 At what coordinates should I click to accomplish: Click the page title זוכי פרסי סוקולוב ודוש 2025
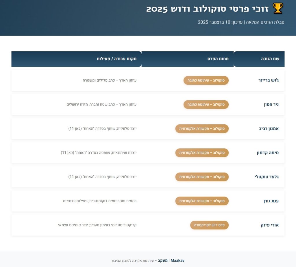pos(207,9)
